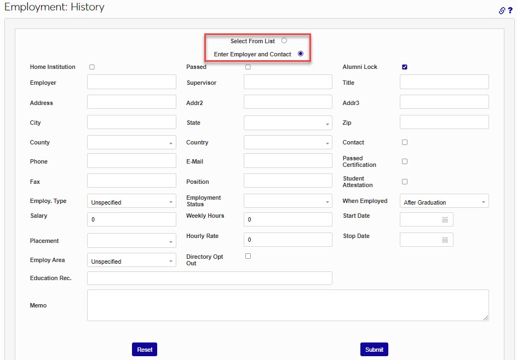
Task: Click into the Employer text field
Action: [x=131, y=83]
